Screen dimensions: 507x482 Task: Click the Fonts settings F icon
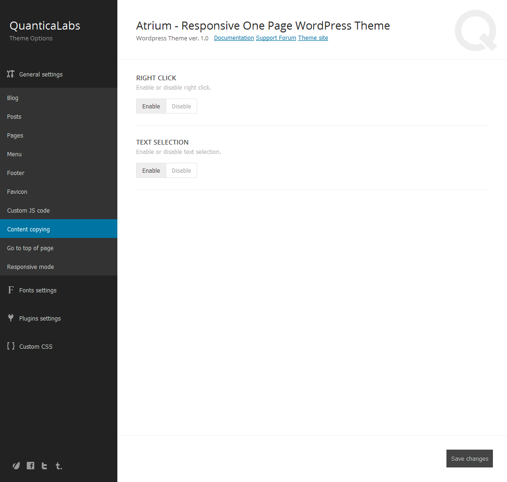[11, 290]
